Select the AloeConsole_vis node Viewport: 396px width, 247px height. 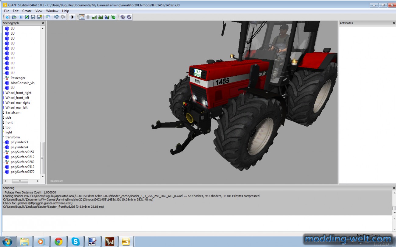click(x=22, y=83)
